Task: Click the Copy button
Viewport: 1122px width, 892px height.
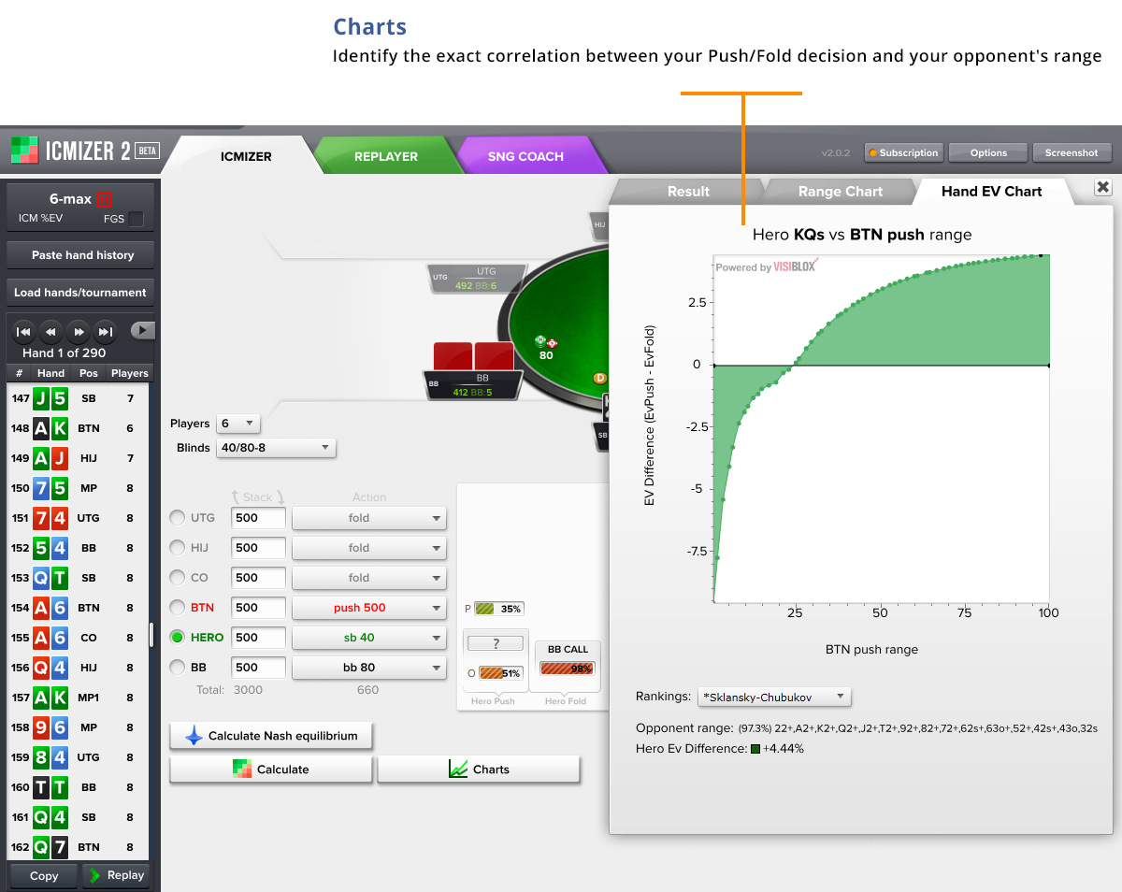Action: (x=44, y=876)
